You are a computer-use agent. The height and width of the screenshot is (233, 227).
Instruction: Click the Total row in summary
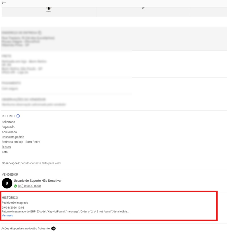5,152
